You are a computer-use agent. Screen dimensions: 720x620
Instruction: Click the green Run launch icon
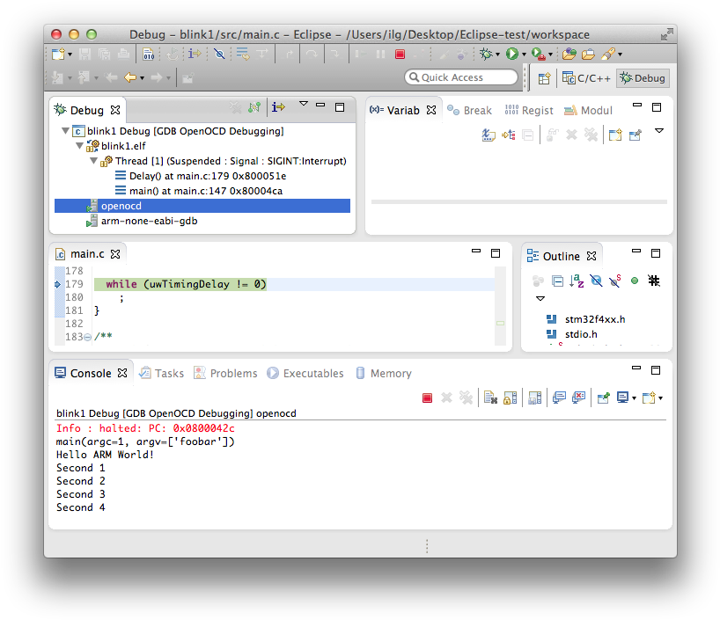[x=511, y=55]
